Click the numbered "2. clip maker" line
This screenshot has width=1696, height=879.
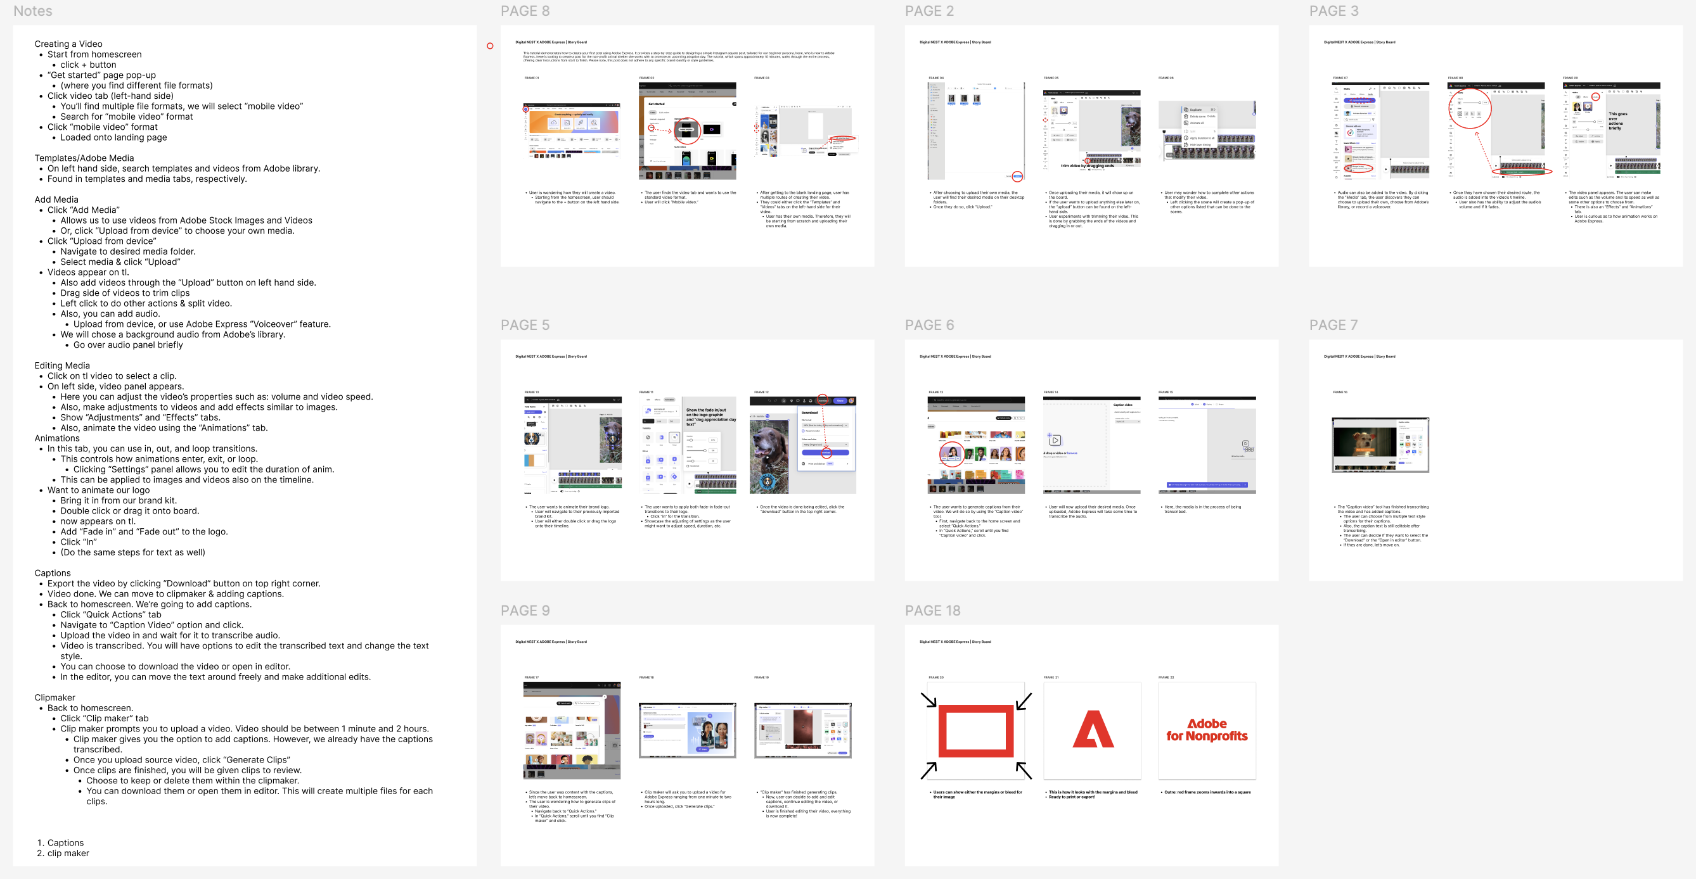[63, 853]
